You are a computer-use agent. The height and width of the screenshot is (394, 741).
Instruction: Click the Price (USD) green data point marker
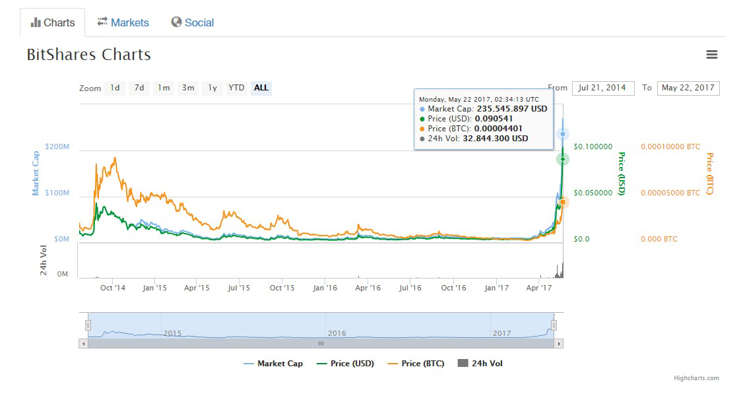[562, 159]
